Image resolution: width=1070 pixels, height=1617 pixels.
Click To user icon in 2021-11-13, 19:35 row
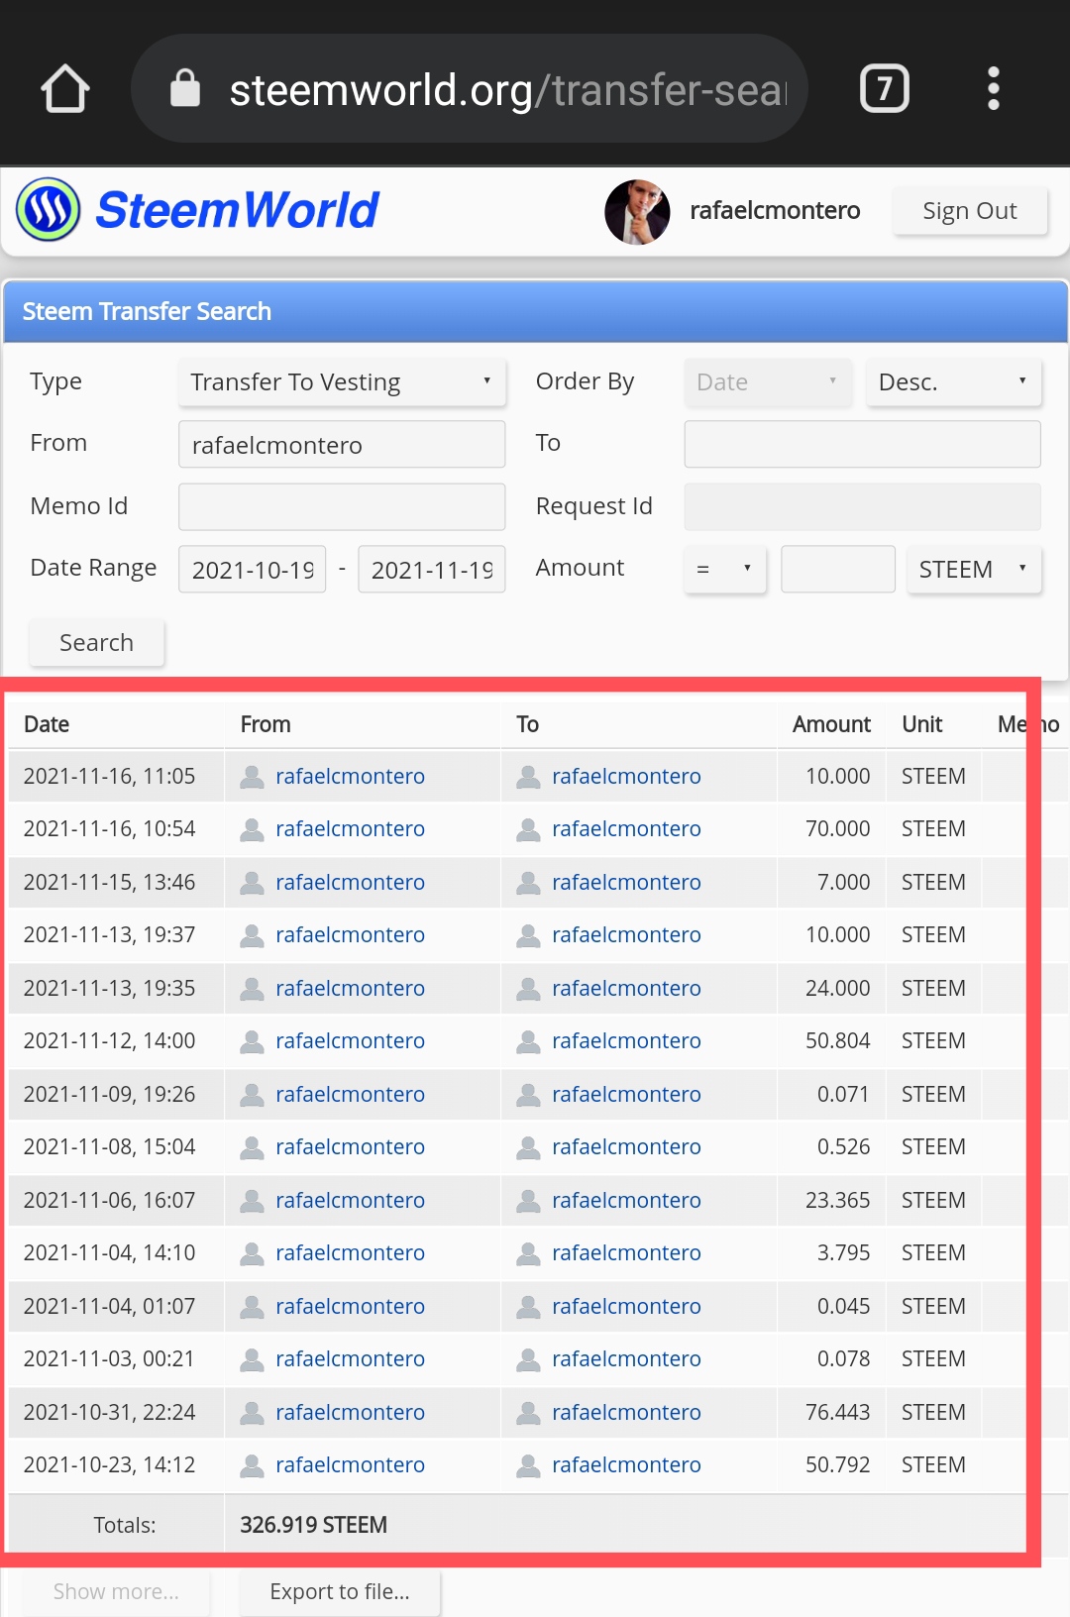[x=529, y=989]
